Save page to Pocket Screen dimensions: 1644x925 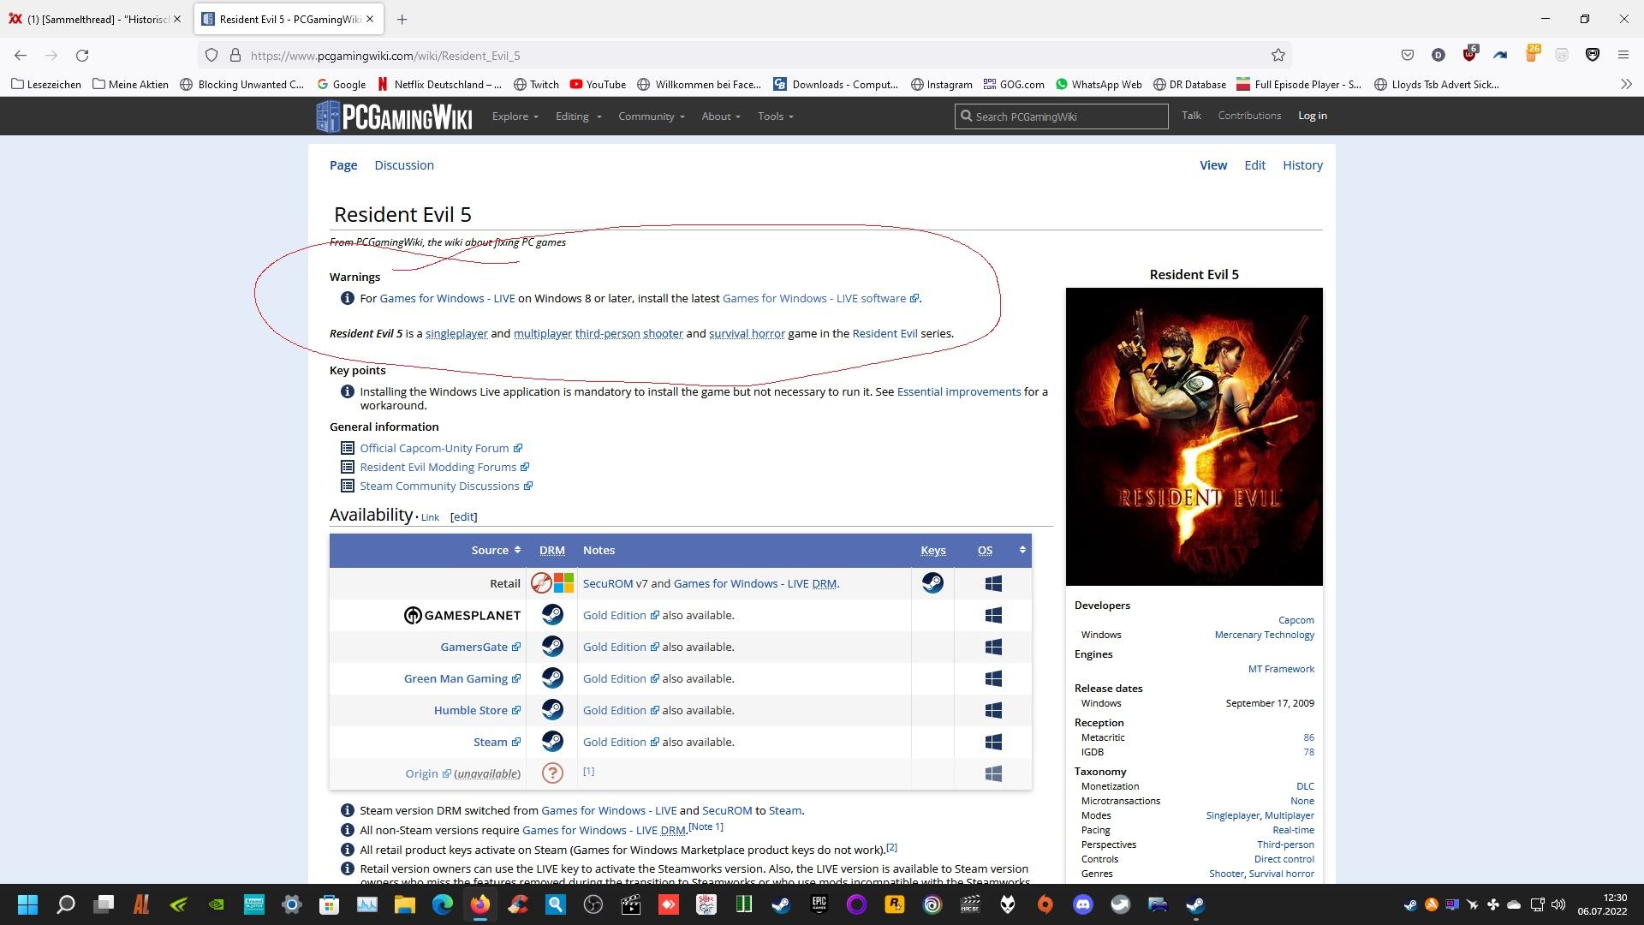(1407, 56)
